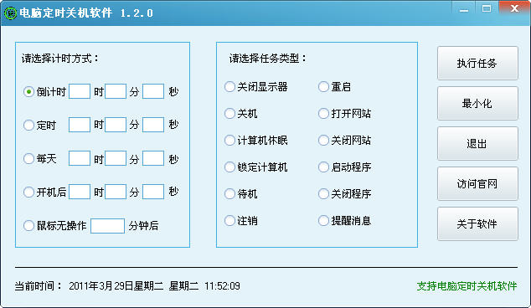The width and height of the screenshot is (531, 308).
Task: Click the 退出 exit button
Action: point(477,143)
